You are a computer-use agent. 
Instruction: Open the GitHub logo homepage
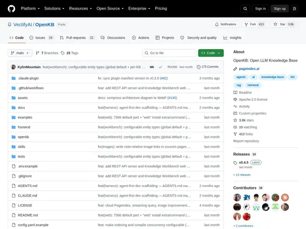pyautogui.click(x=11, y=9)
